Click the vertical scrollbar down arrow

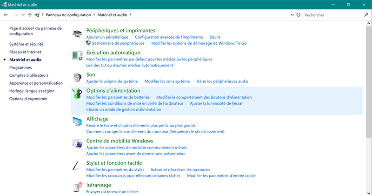pyautogui.click(x=368, y=191)
